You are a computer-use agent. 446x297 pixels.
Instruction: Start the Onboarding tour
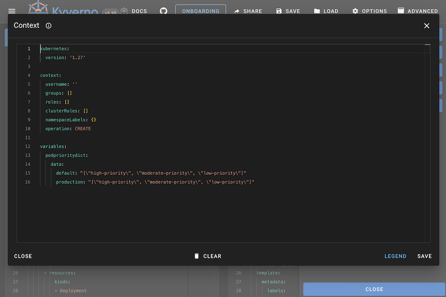tap(200, 11)
